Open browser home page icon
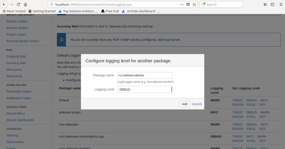This screenshot has height=149, width=285. (x=25, y=4)
